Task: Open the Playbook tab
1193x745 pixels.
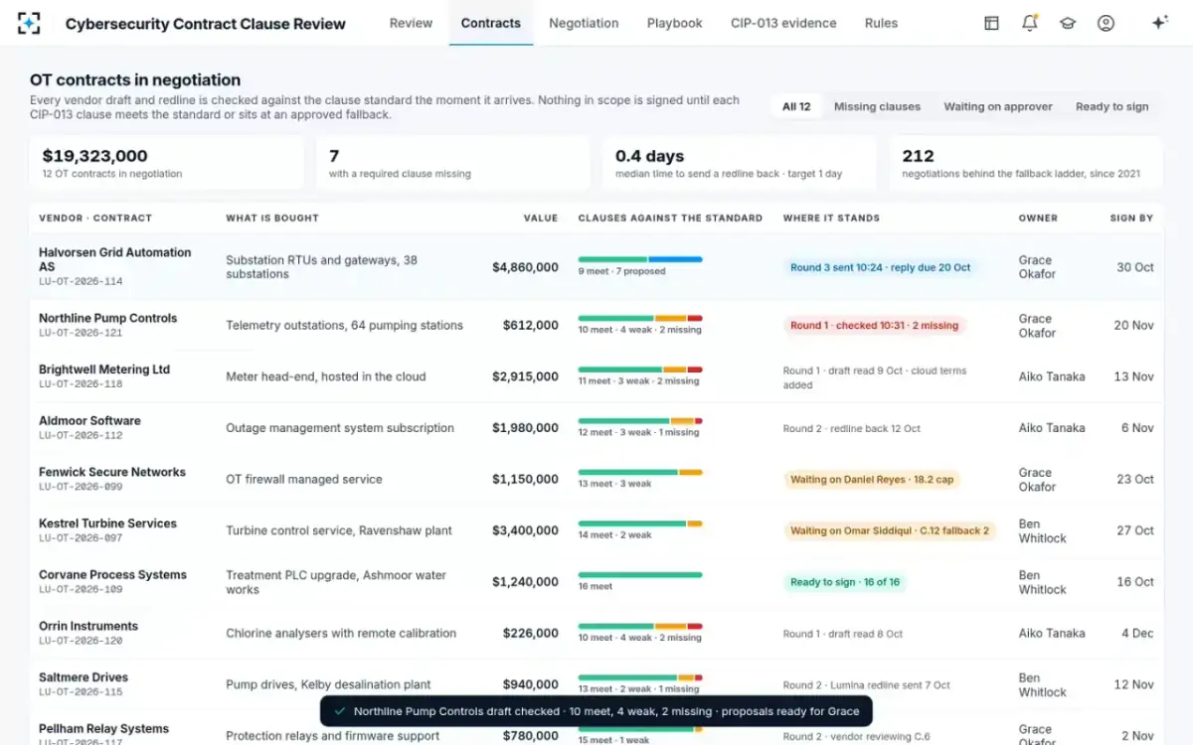Action: [x=675, y=23]
